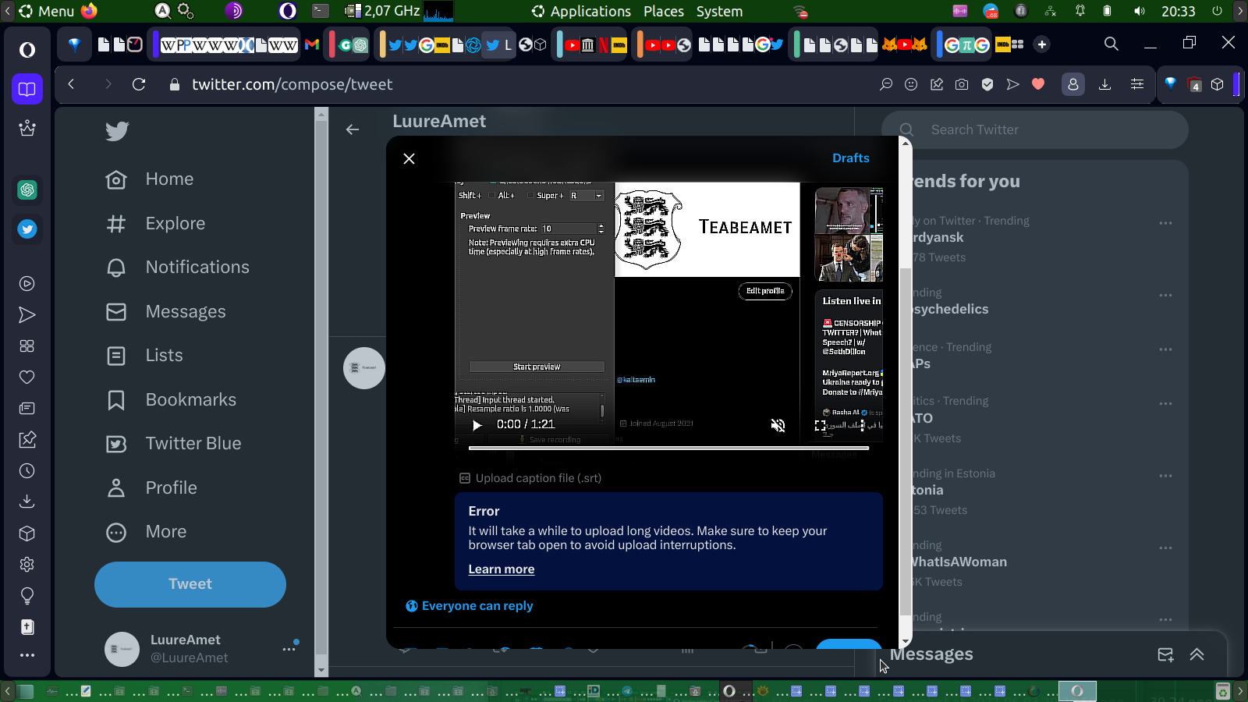Open the Drafts link in compose dialog
The image size is (1248, 702).
850,158
